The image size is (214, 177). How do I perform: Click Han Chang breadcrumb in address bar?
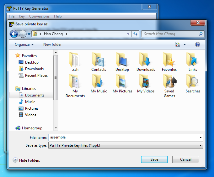(x=53, y=34)
